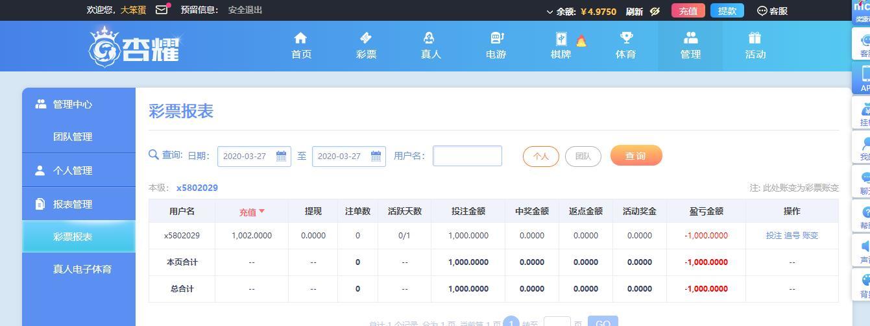Sort by the 充值 column header arrow
This screenshot has height=326, width=870.
pyautogui.click(x=261, y=211)
